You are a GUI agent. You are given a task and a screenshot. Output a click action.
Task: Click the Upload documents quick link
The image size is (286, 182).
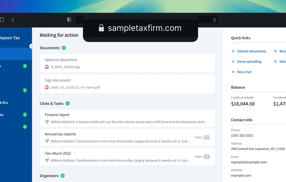click(251, 51)
